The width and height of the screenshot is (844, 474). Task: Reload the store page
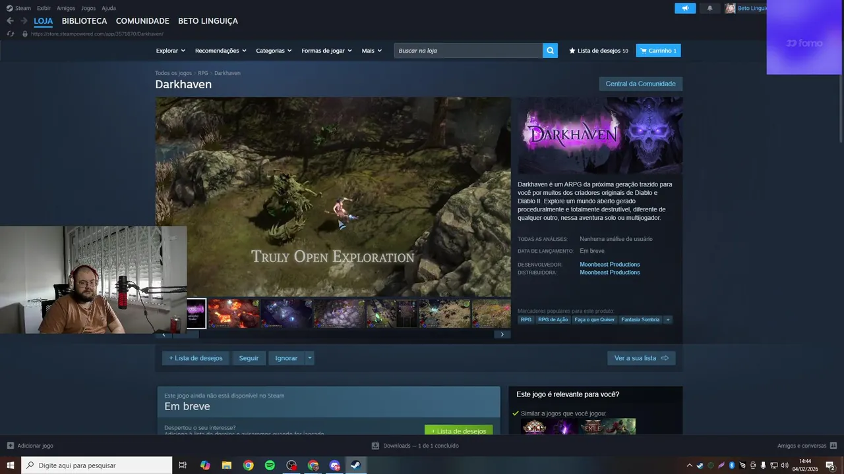[x=10, y=34]
